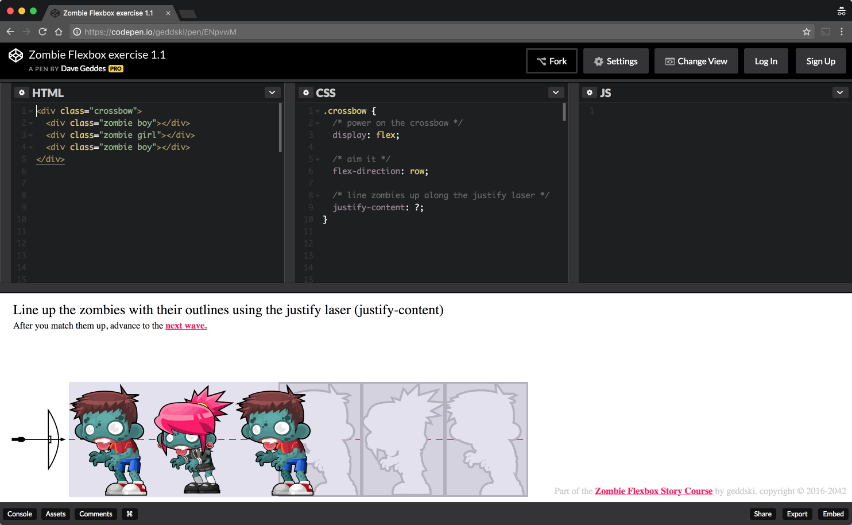Fold CSS comment at line 5
852x525 pixels.
[x=317, y=160]
